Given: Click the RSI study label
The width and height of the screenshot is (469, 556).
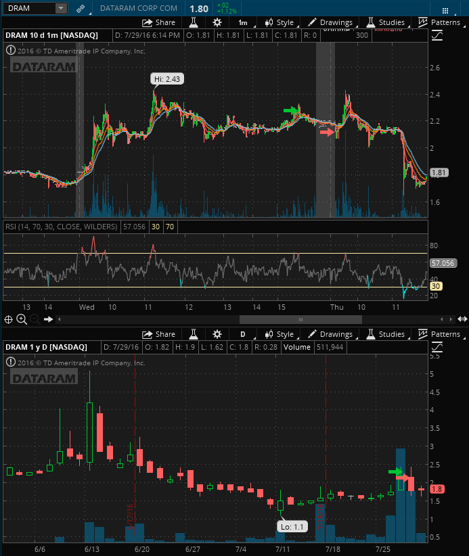Looking at the screenshot, I should tap(62, 227).
